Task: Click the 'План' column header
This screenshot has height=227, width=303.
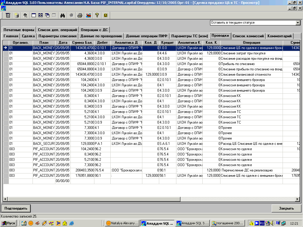Action: pyautogui.click(x=44, y=43)
